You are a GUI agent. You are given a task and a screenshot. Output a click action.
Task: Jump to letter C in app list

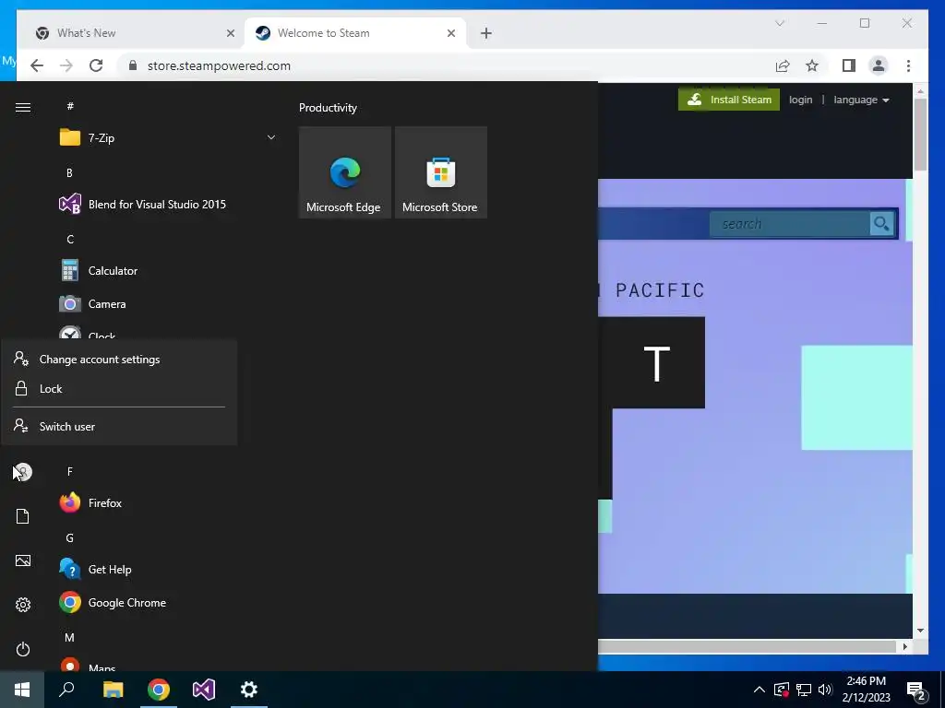[70, 240]
